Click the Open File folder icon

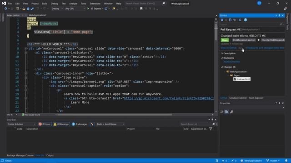[x=24, y=9]
